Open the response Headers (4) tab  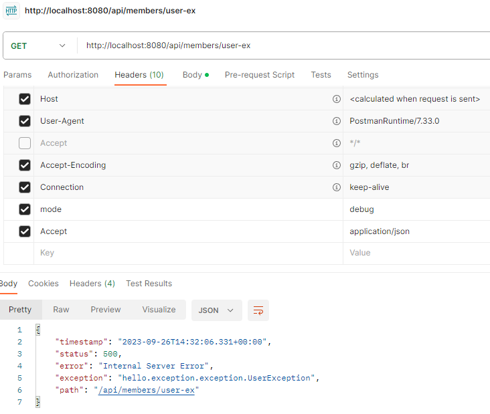92,284
